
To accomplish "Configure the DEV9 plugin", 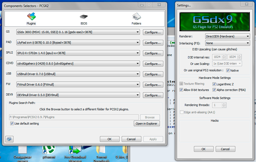I will 153,95.
